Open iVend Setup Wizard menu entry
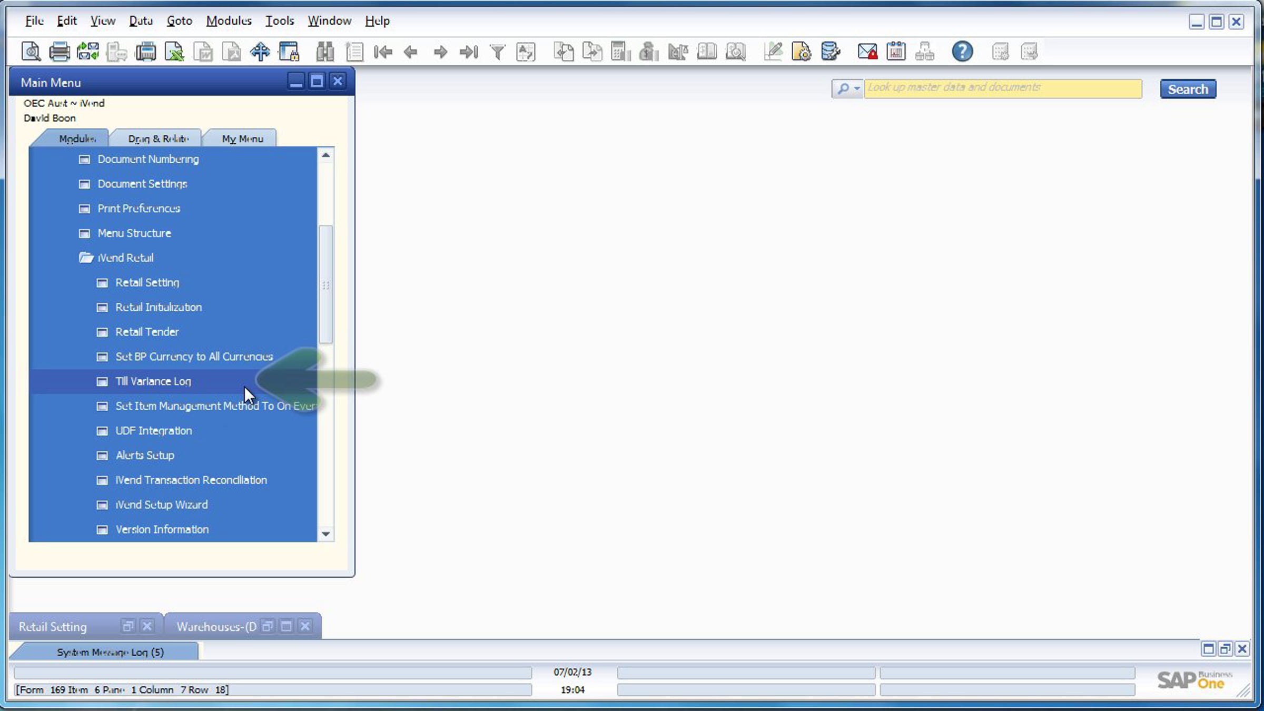 tap(162, 505)
